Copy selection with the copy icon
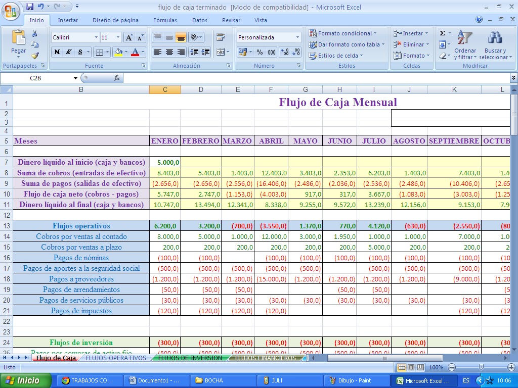The image size is (518, 388). [x=35, y=44]
